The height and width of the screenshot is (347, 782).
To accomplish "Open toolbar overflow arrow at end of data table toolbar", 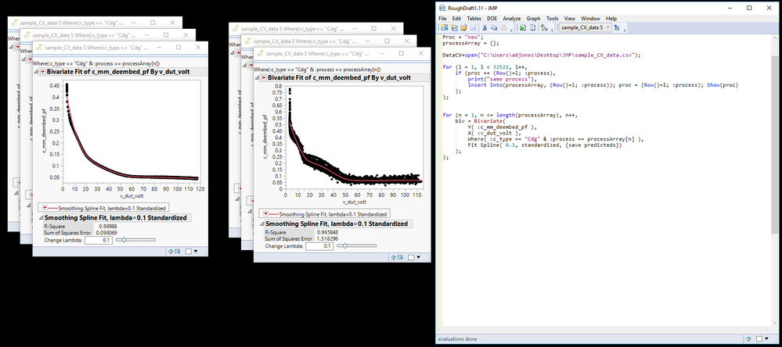I will [x=625, y=30].
